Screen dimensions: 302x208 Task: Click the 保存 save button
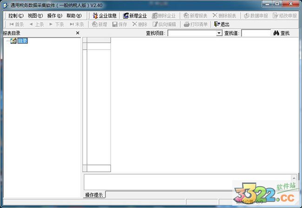pyautogui.click(x=119, y=24)
